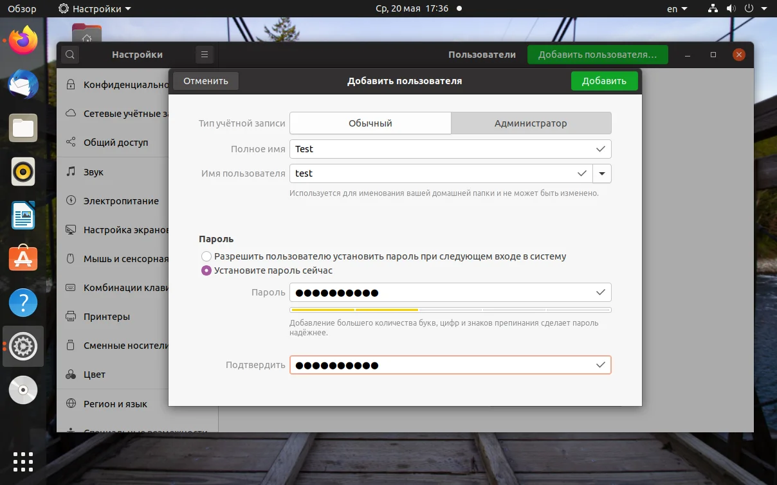Image resolution: width=777 pixels, height=485 pixels.
Task: Choose the Обычный account type
Action: 370,123
